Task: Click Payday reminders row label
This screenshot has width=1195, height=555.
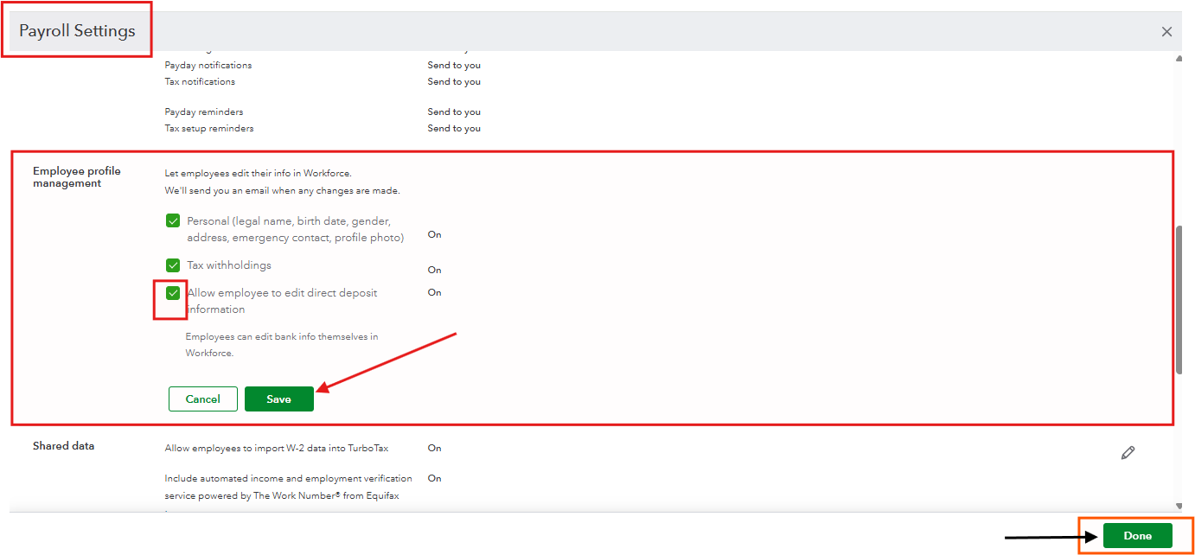Action: (204, 112)
